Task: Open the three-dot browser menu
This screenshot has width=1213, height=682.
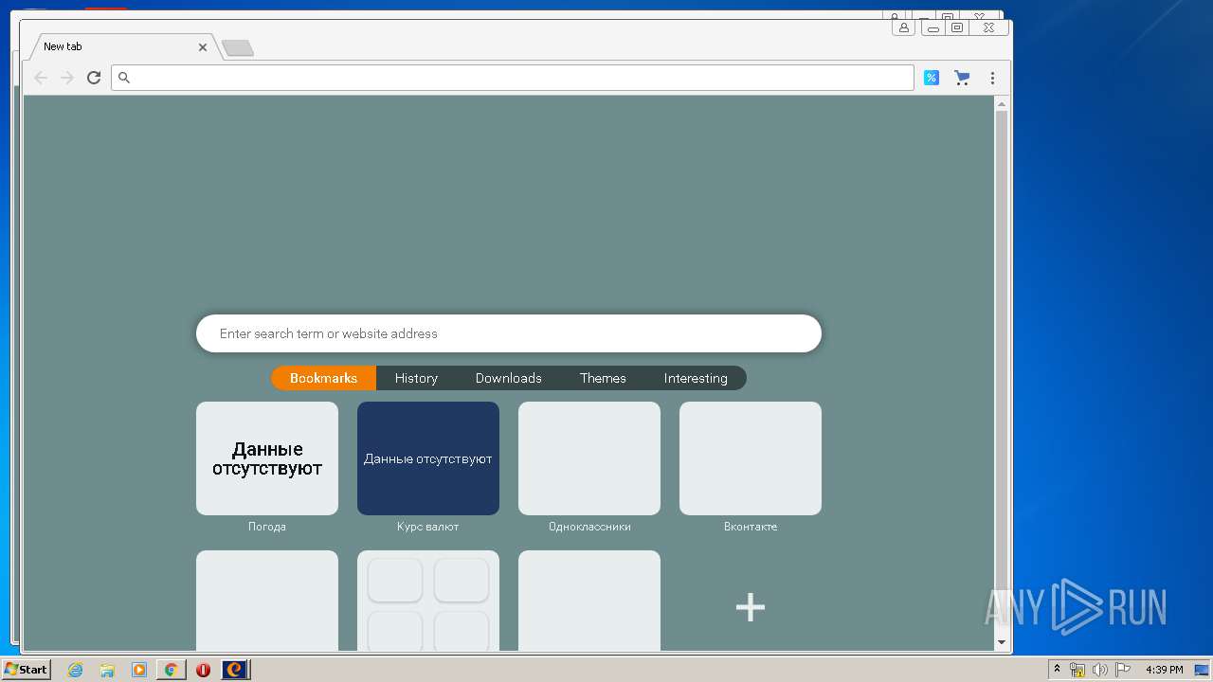Action: (992, 78)
